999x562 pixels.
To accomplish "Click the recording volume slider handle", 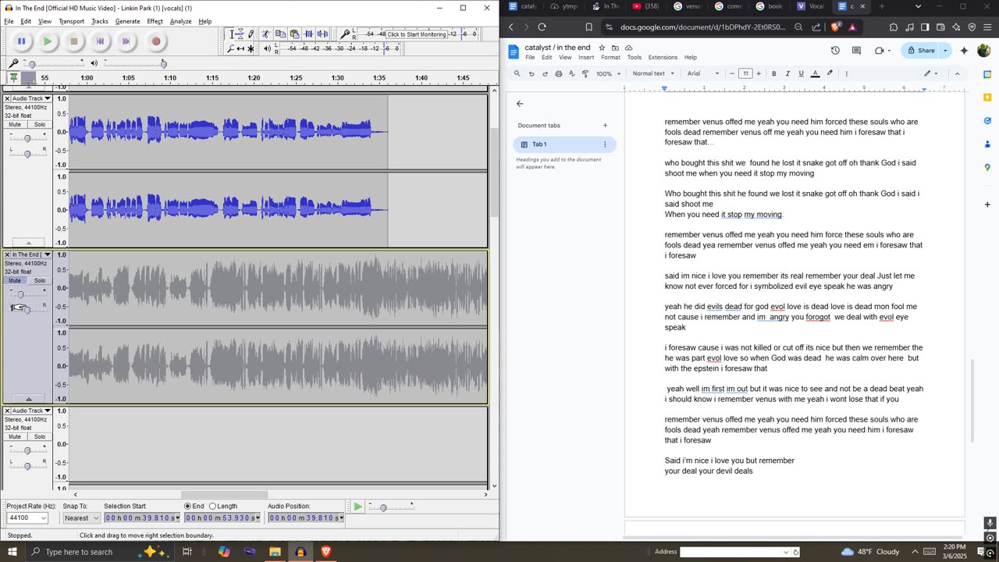I will pos(31,63).
